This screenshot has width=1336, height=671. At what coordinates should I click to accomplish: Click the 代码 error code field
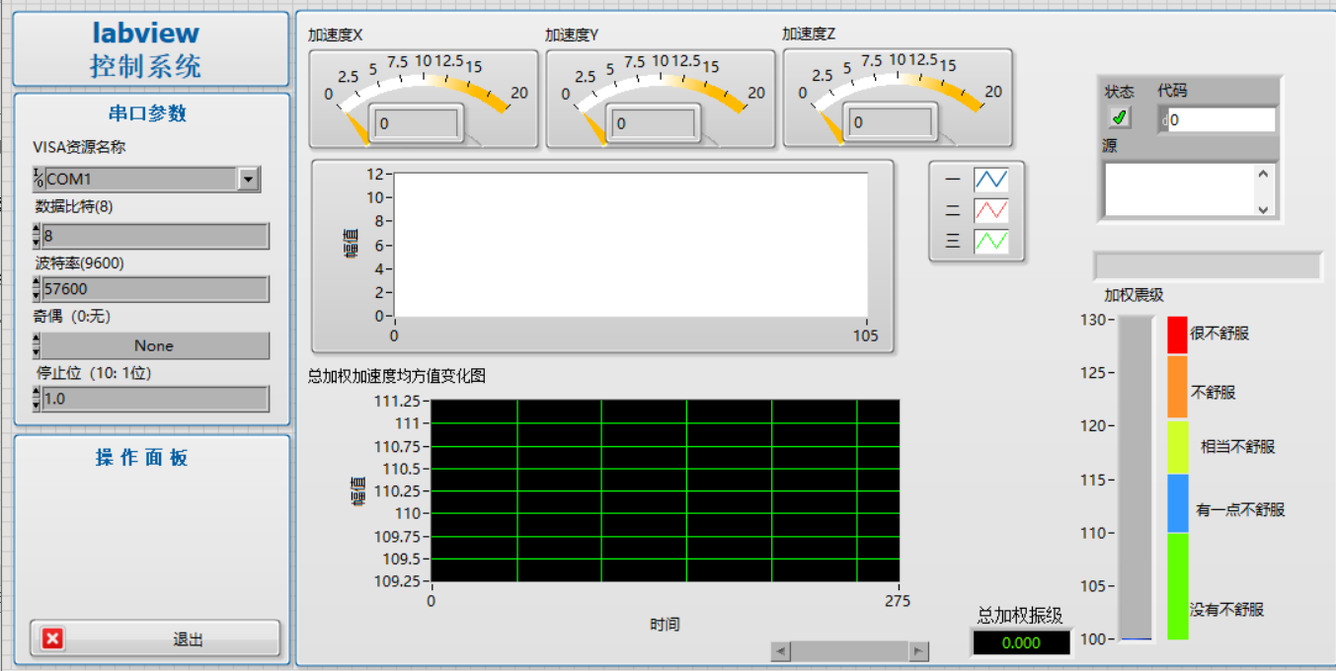click(x=1220, y=120)
